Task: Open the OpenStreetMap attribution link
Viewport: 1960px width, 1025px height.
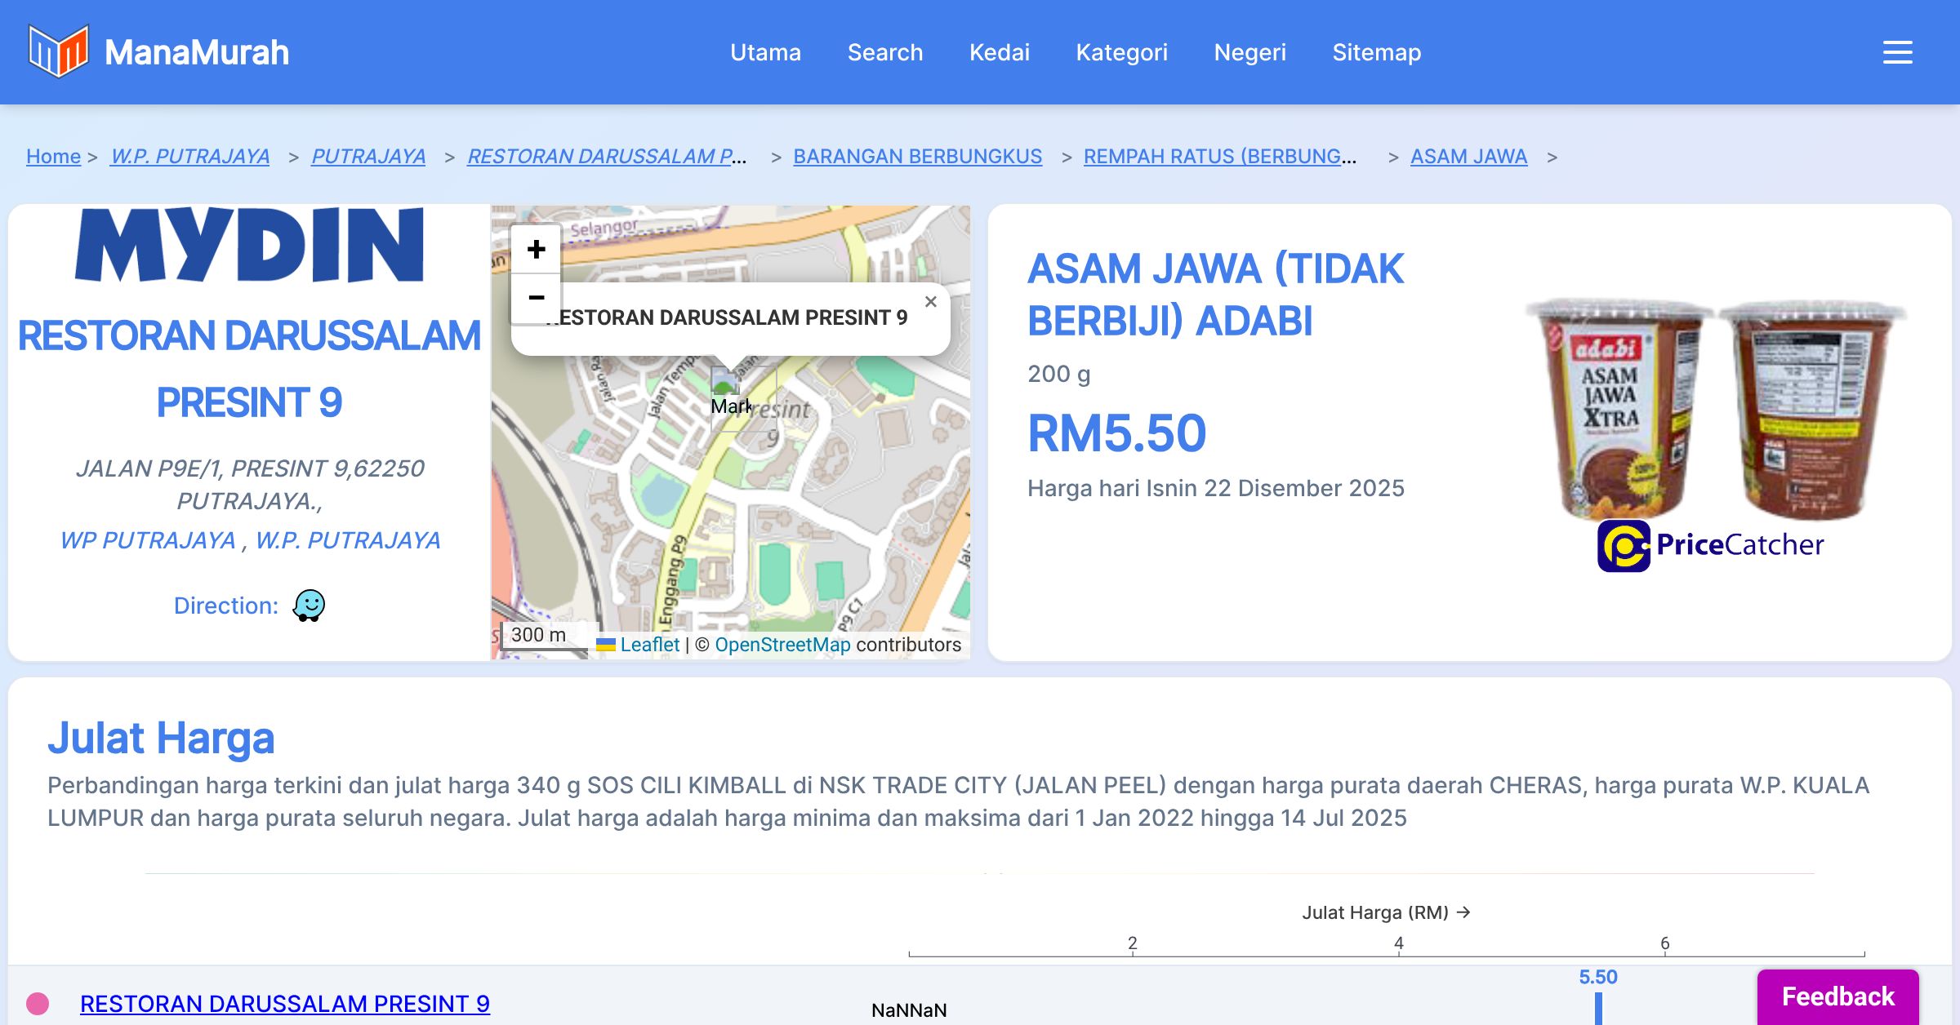Action: pyautogui.click(x=782, y=645)
